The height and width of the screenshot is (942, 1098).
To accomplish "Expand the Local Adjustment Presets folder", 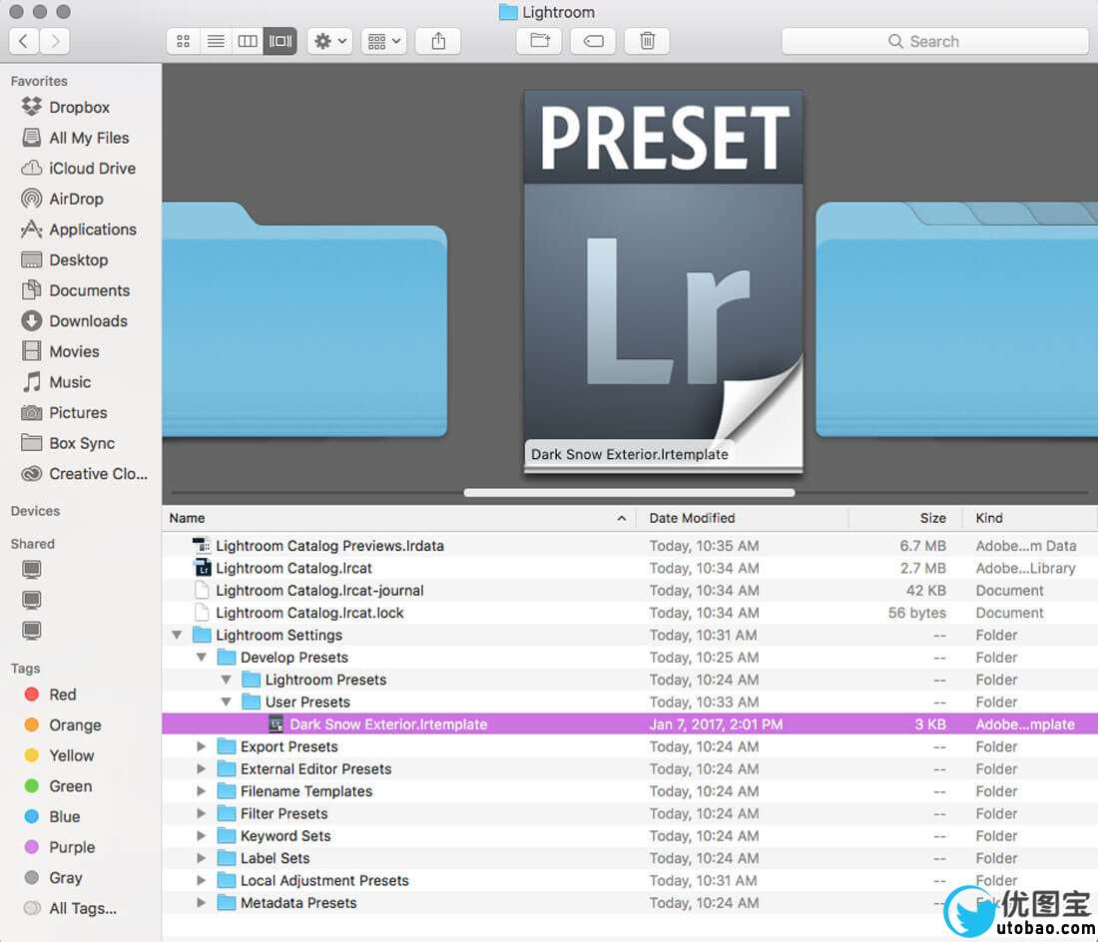I will click(x=202, y=880).
